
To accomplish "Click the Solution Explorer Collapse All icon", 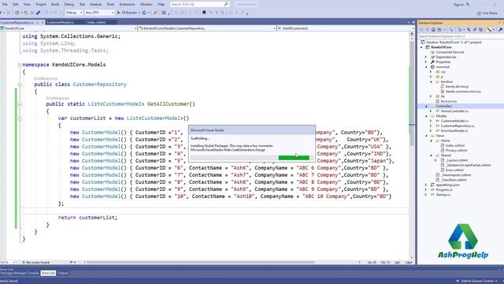I will point(475,30).
